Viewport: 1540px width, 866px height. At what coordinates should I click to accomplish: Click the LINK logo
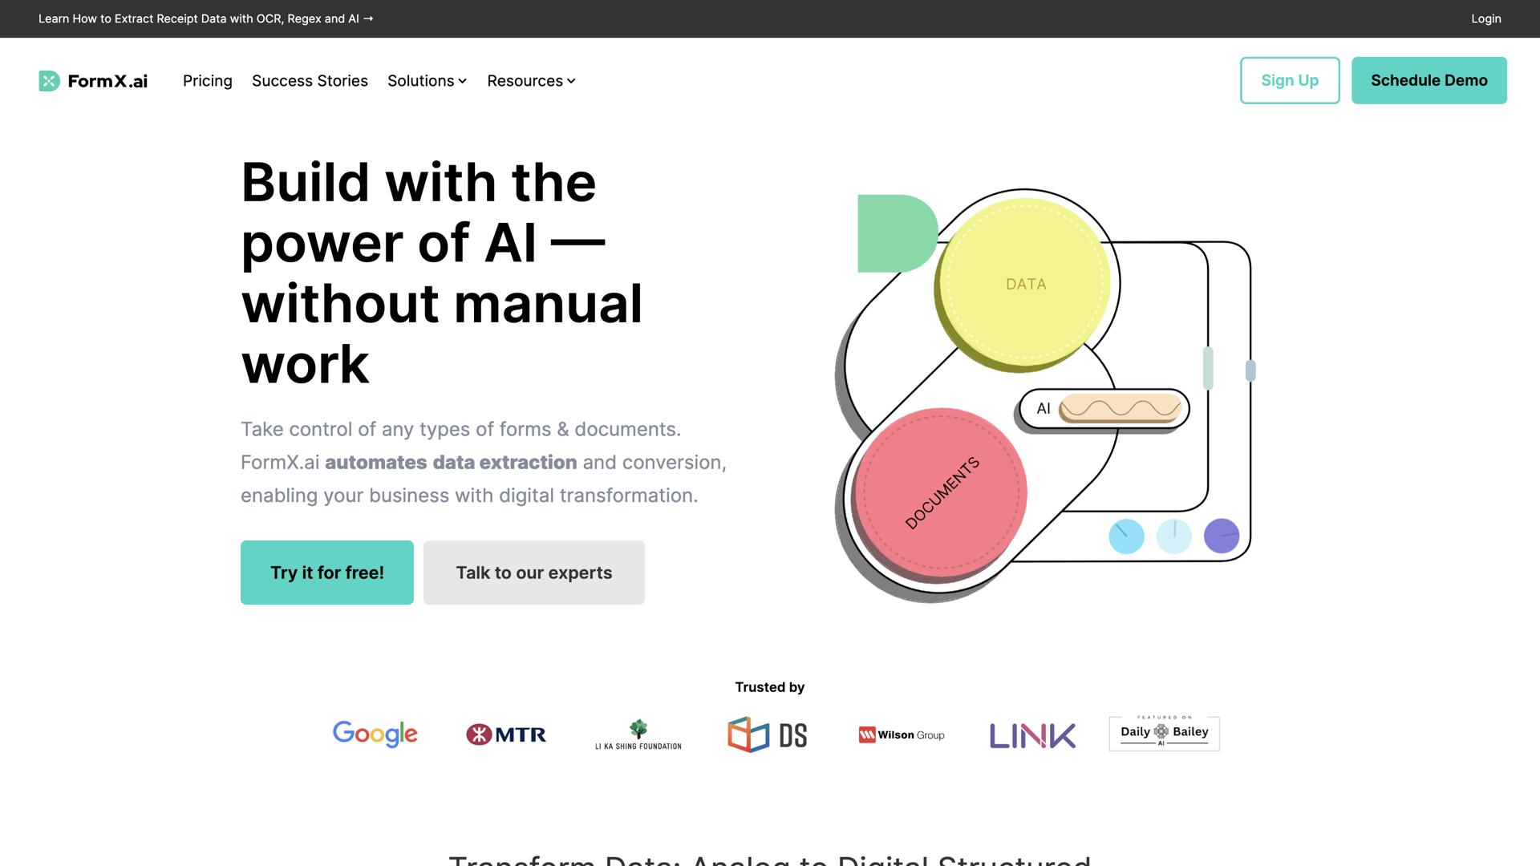coord(1031,734)
